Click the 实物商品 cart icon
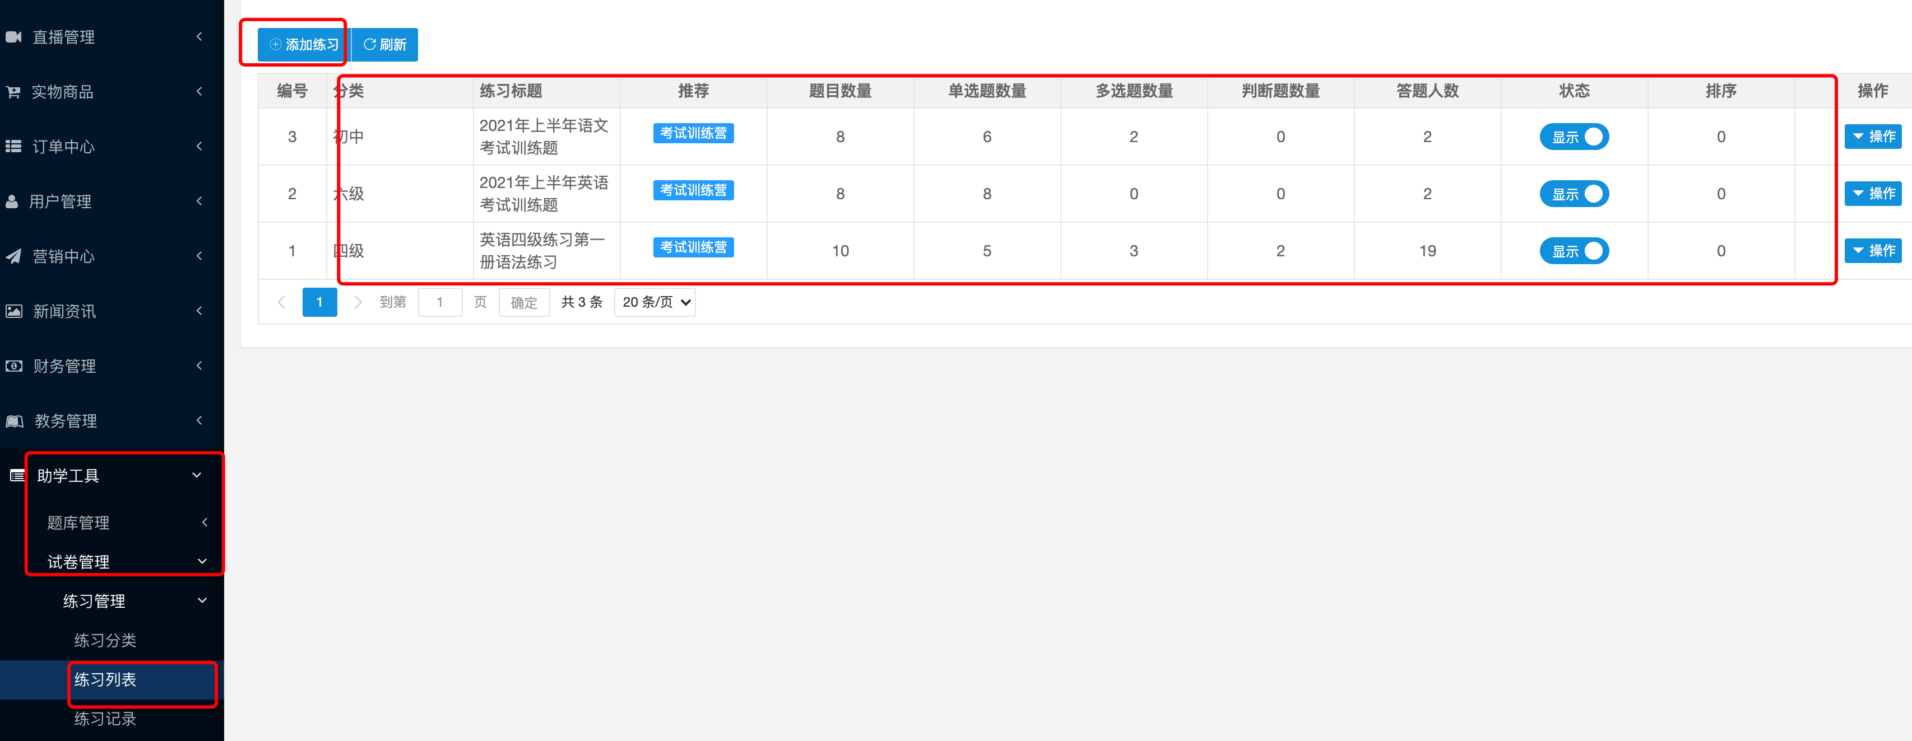The height and width of the screenshot is (741, 1912). pos(13,92)
